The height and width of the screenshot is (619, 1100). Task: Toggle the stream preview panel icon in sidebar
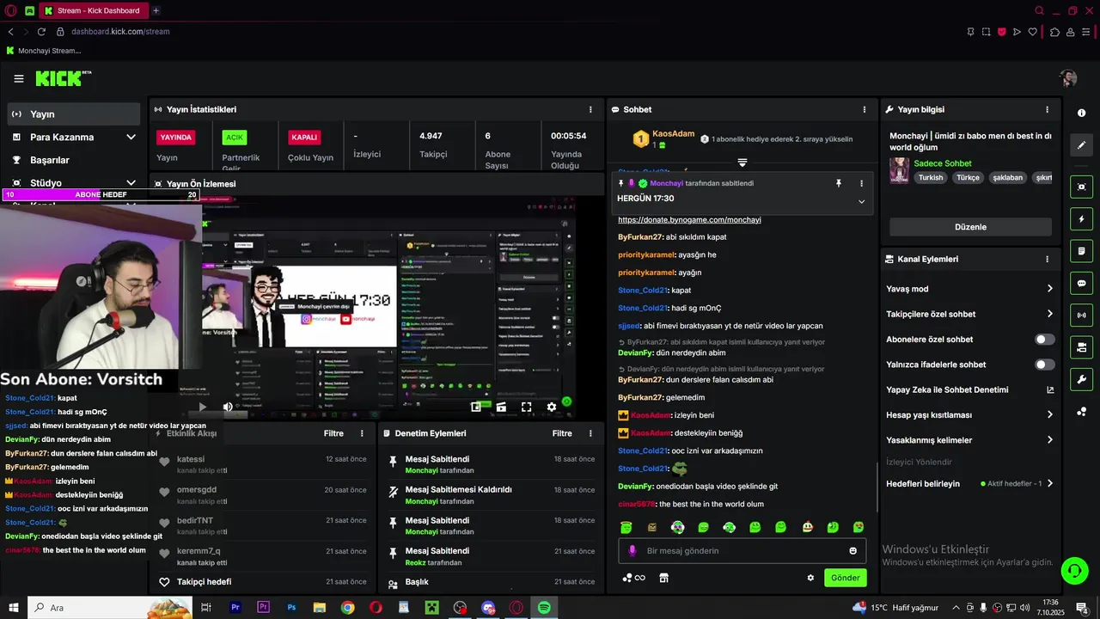(1081, 187)
